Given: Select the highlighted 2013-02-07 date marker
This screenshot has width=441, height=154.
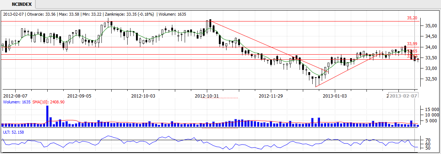Looking at the screenshot, I should pos(403,96).
